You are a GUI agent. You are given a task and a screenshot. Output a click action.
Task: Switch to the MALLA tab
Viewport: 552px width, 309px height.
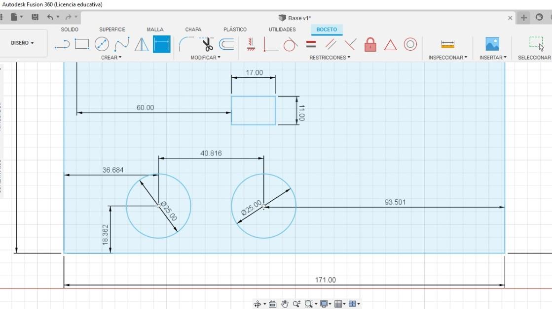[x=155, y=30]
